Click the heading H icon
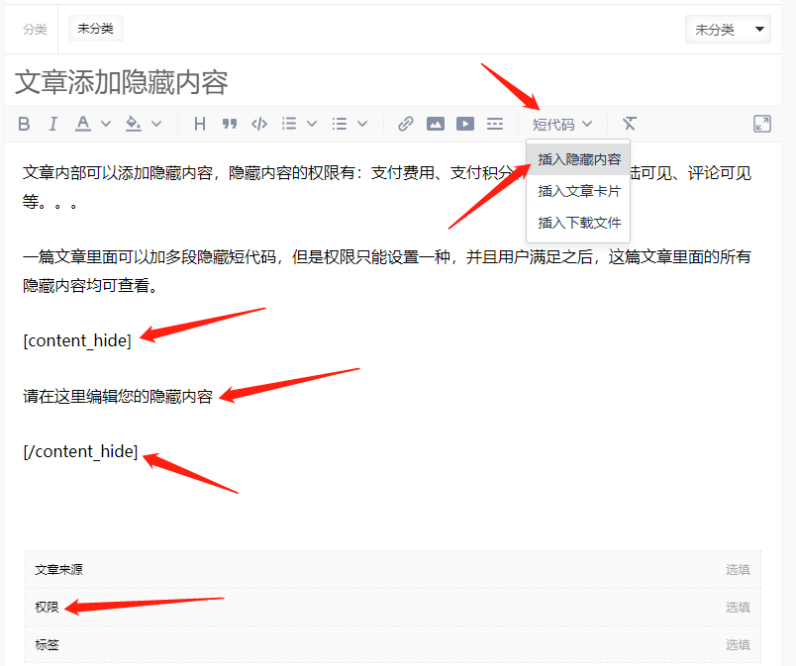 pyautogui.click(x=200, y=124)
